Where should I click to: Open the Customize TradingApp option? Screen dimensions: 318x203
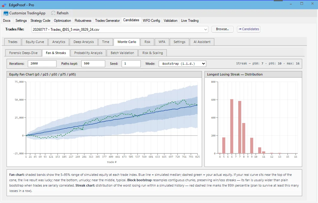tap(25, 13)
